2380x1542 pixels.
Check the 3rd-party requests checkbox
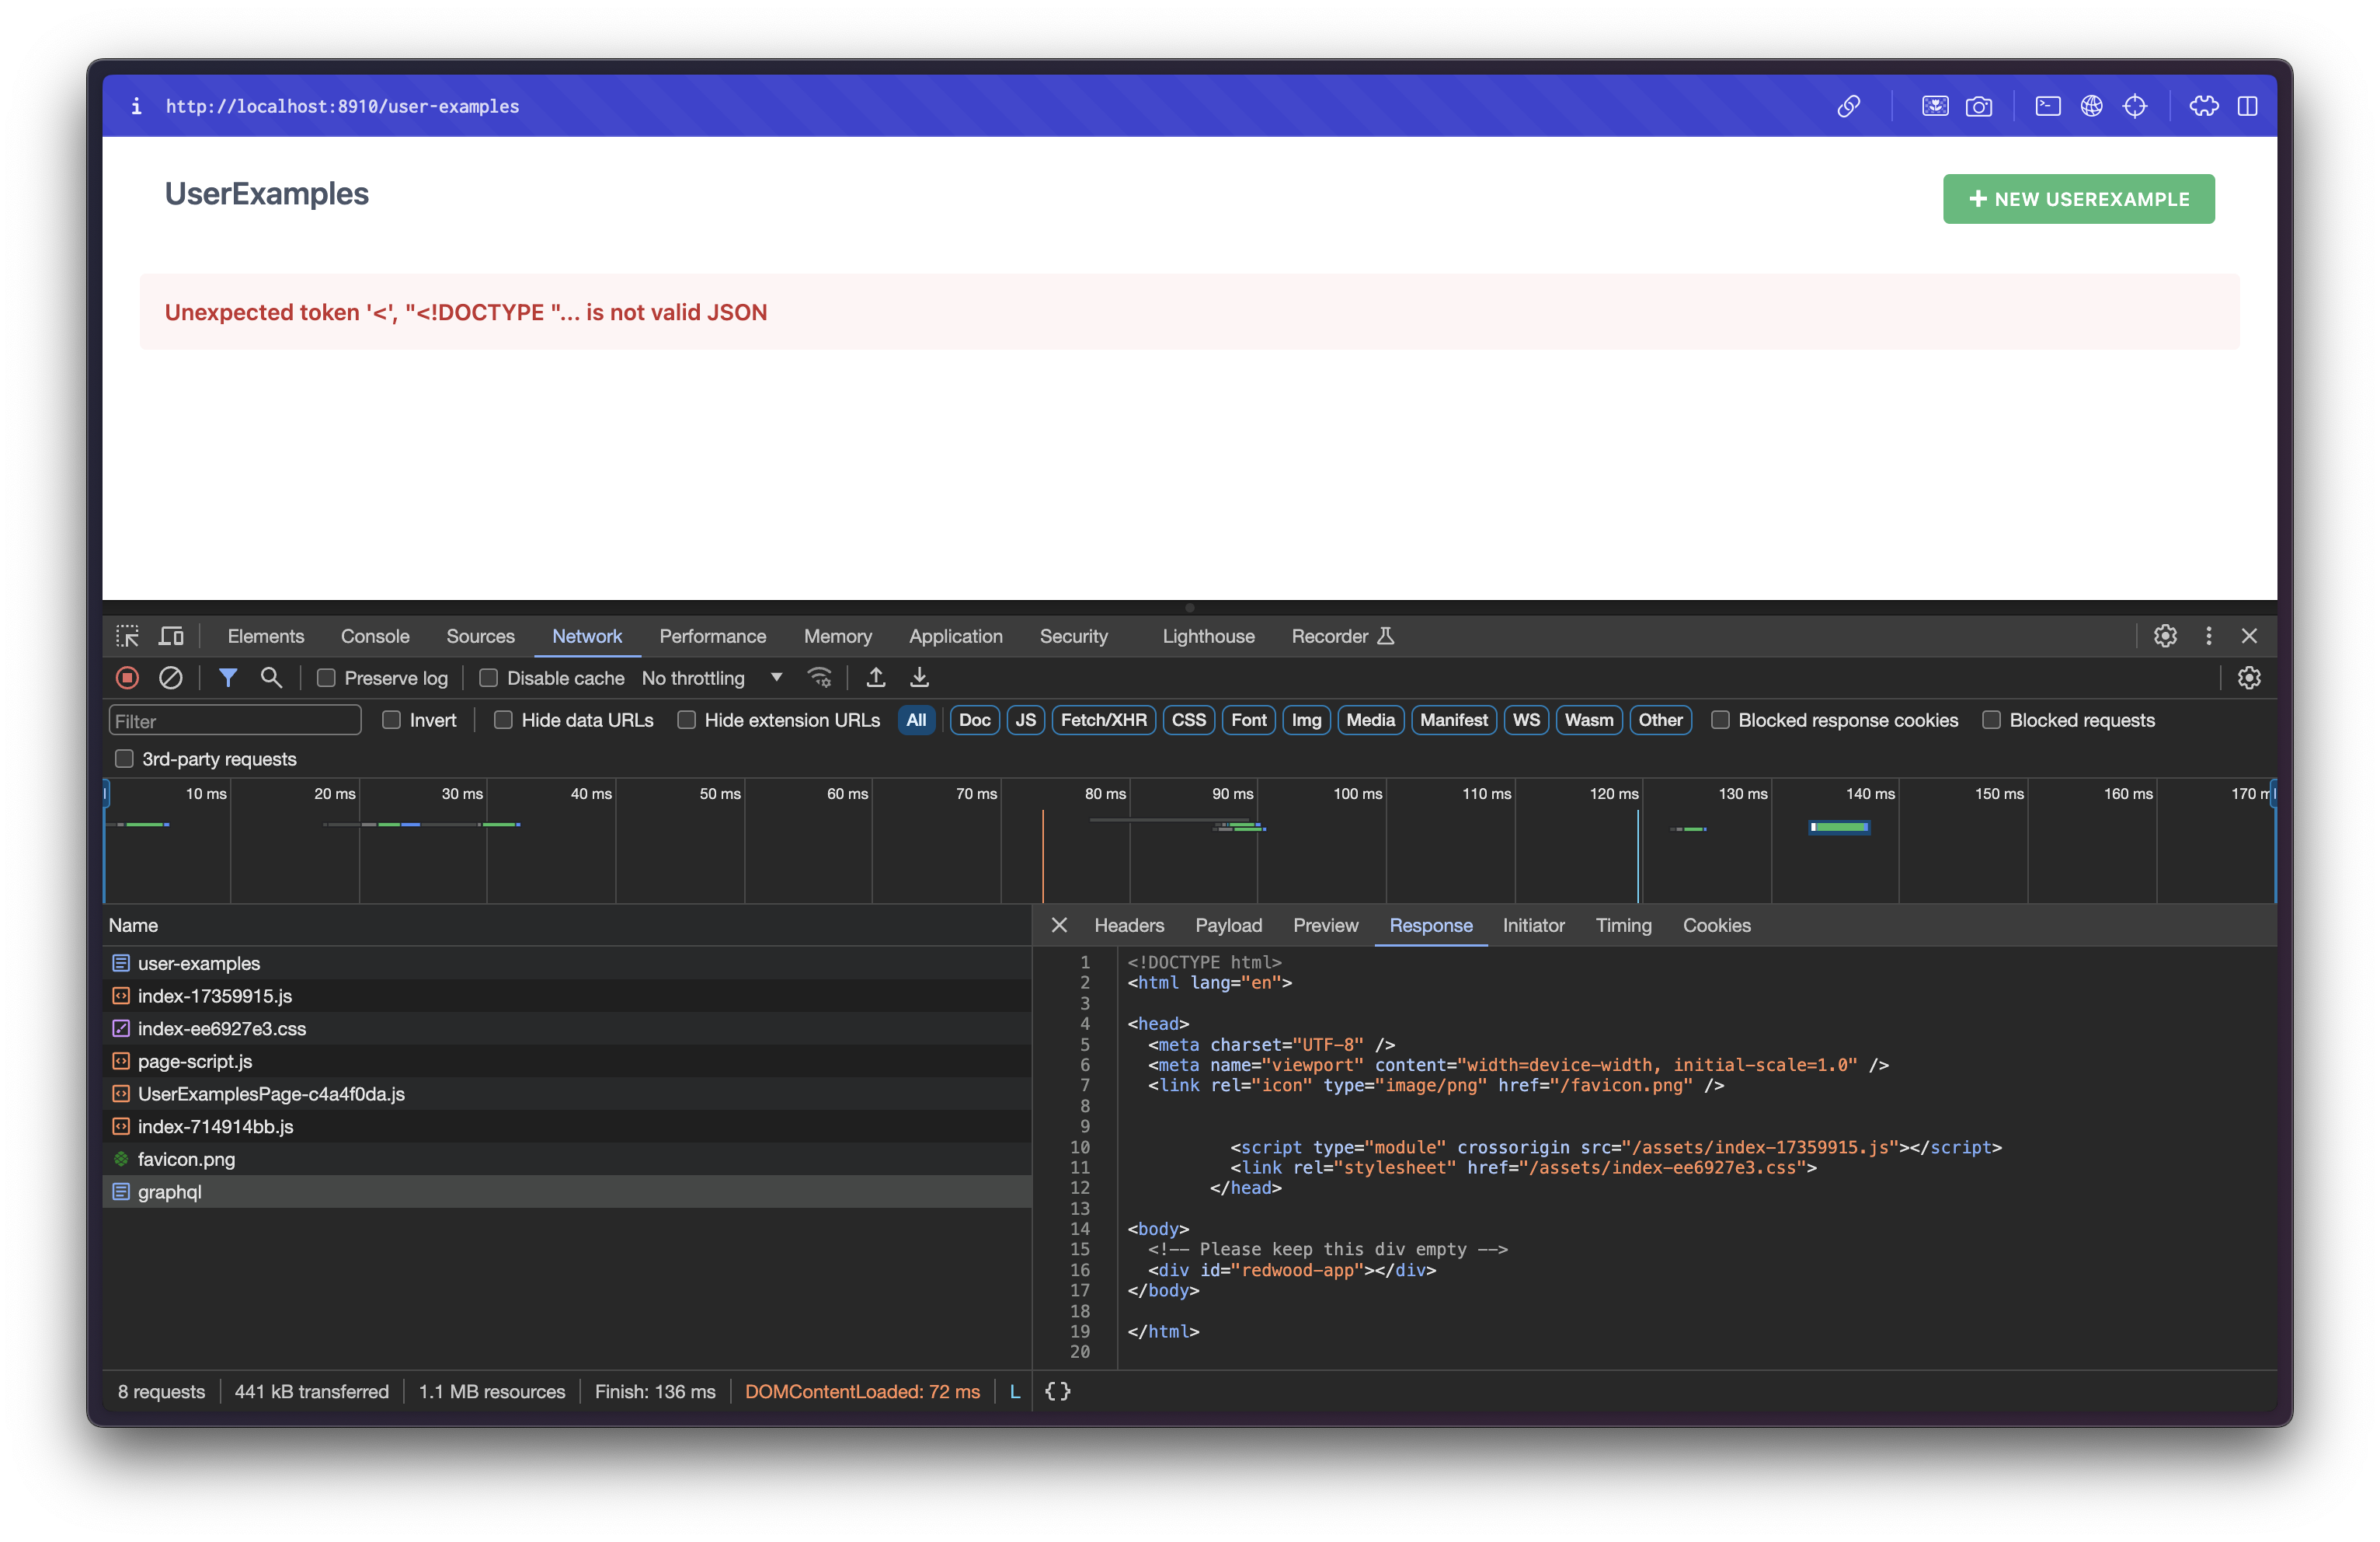124,759
